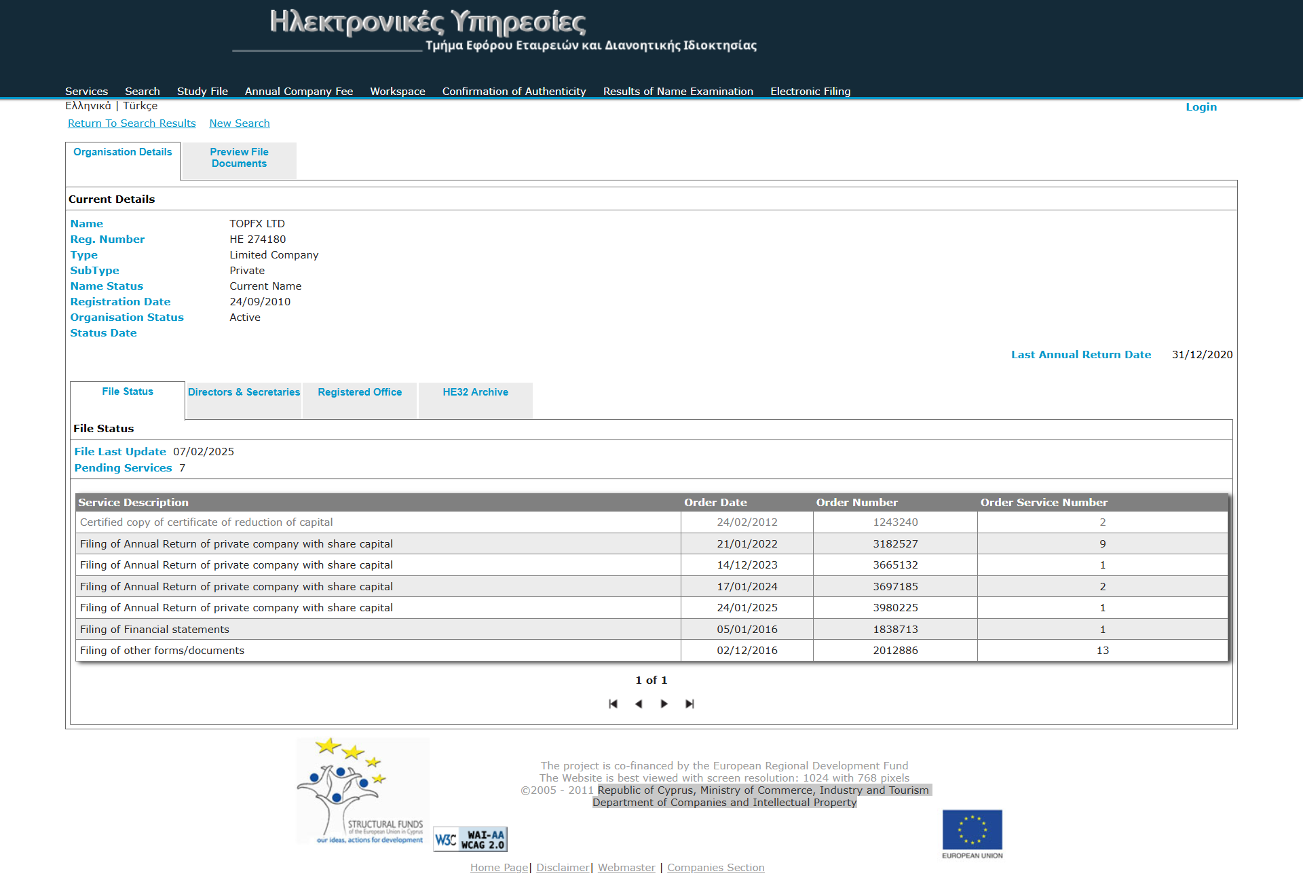Go to last page of results
The width and height of the screenshot is (1303, 882).
coord(690,704)
